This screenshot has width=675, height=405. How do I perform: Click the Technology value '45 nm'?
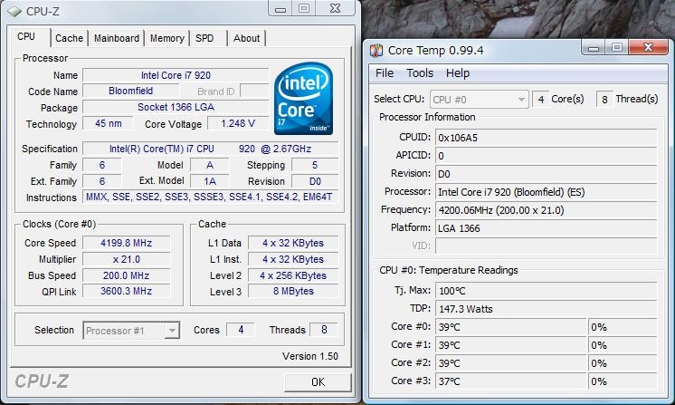108,123
